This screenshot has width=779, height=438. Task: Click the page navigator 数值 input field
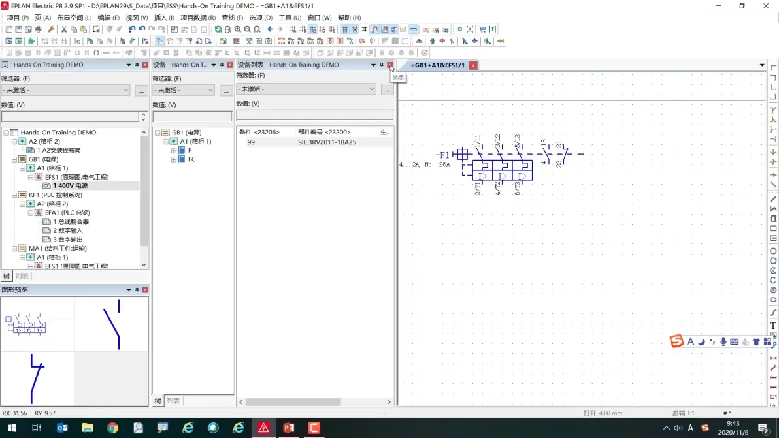click(70, 116)
